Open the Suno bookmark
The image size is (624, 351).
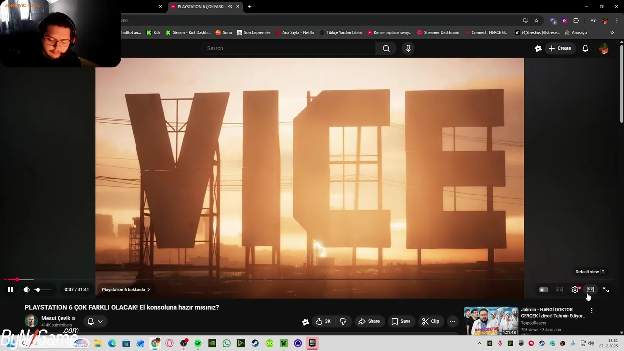pos(224,33)
